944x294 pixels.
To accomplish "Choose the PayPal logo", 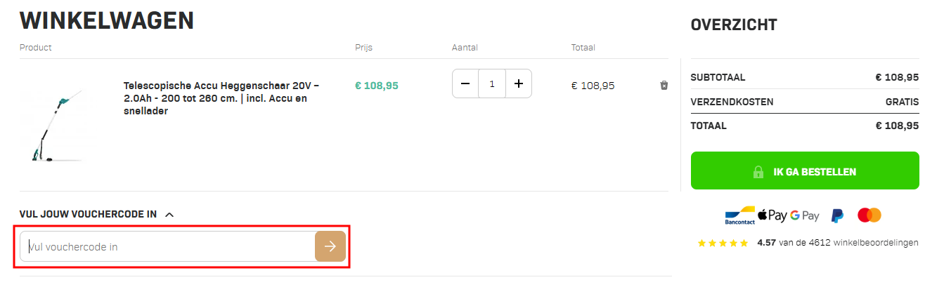I will 837,215.
